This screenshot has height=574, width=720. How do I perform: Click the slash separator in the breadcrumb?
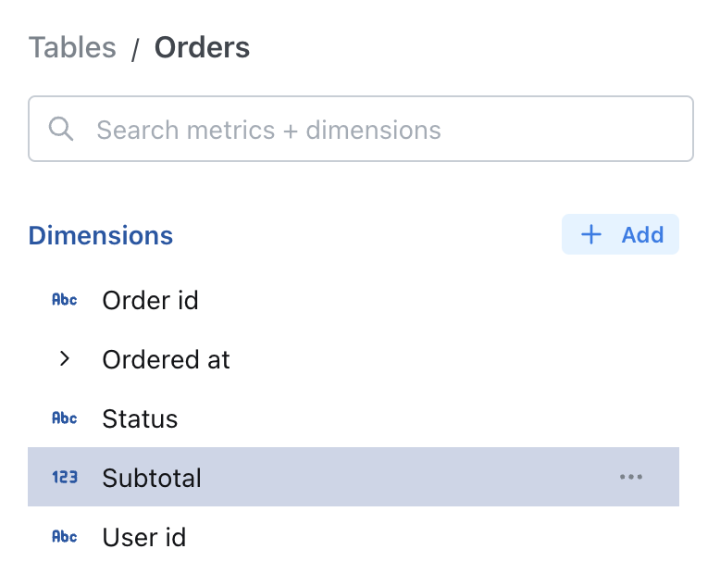click(135, 49)
